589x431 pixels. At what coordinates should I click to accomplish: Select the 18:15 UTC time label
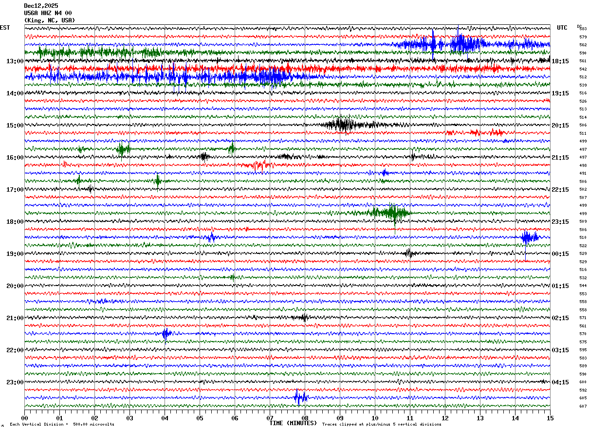[560, 61]
